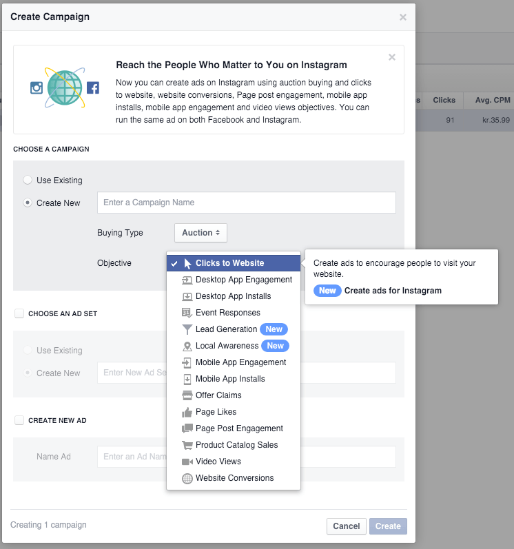Click the Desktop App Installs icon
Screen dimensions: 514x549
pyautogui.click(x=187, y=297)
